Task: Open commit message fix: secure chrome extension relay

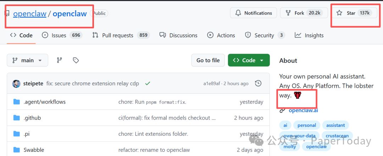Action: click(x=93, y=83)
